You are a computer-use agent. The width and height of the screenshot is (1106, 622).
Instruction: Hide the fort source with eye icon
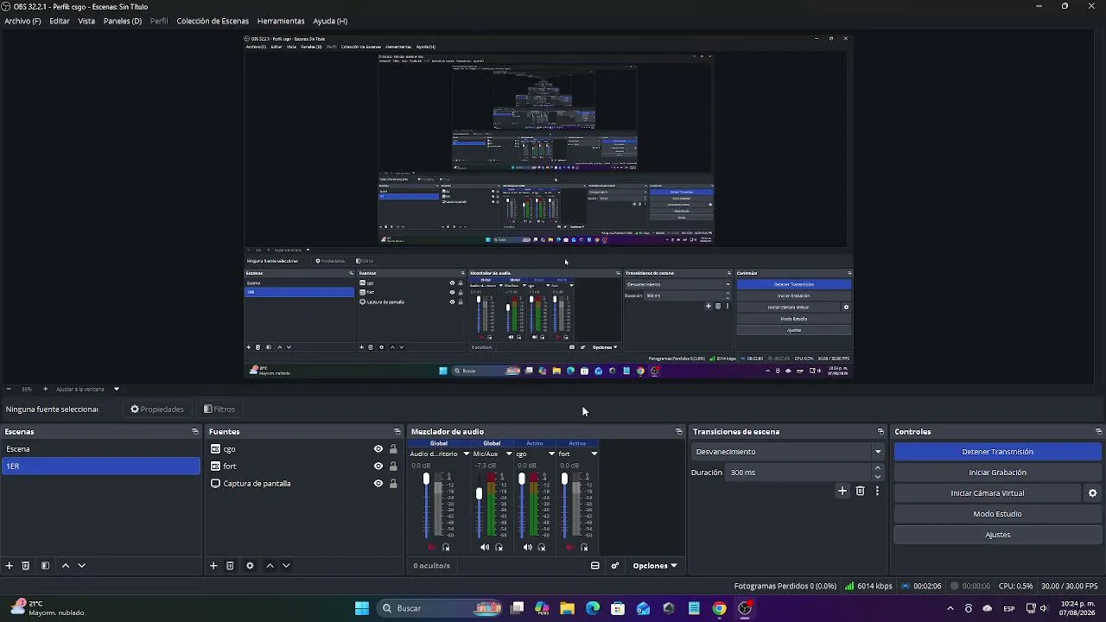tap(378, 466)
